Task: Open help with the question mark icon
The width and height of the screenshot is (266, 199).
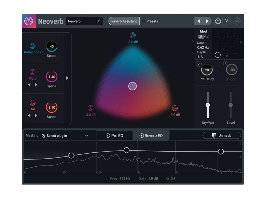Action: click(x=226, y=21)
